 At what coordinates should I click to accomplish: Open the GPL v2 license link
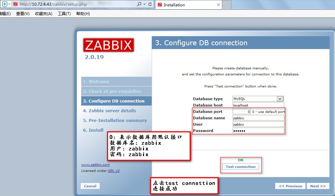coord(114,171)
